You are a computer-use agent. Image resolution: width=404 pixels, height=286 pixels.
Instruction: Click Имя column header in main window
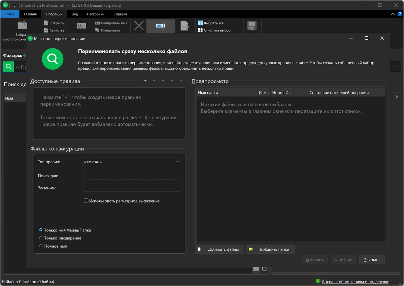coord(15,98)
